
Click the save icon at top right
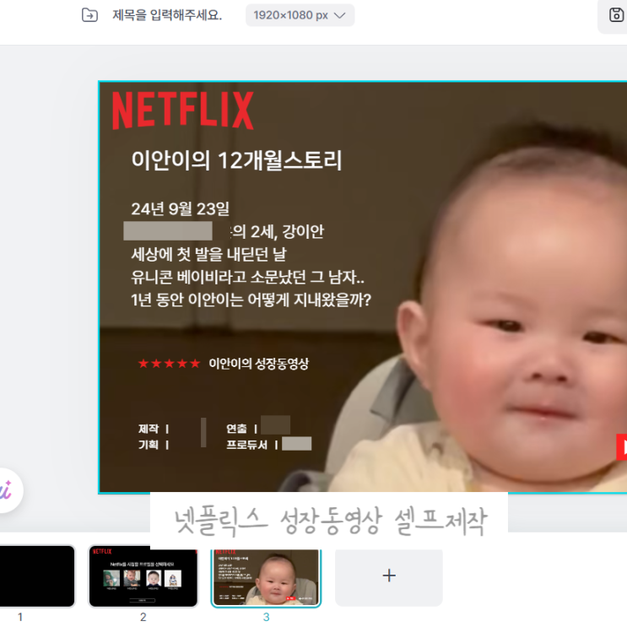(616, 15)
